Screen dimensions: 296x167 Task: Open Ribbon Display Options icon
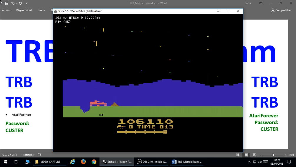click(261, 3)
